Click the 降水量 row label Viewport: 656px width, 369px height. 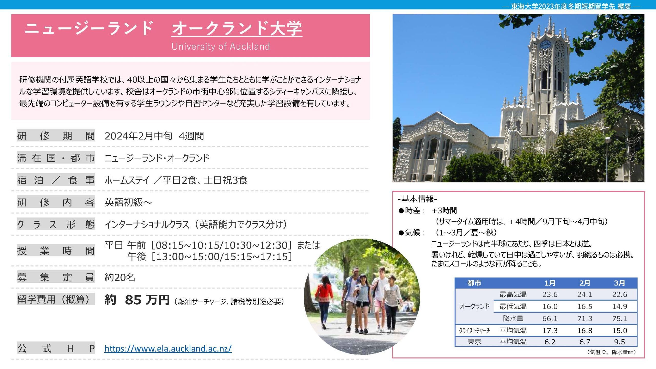(x=513, y=318)
